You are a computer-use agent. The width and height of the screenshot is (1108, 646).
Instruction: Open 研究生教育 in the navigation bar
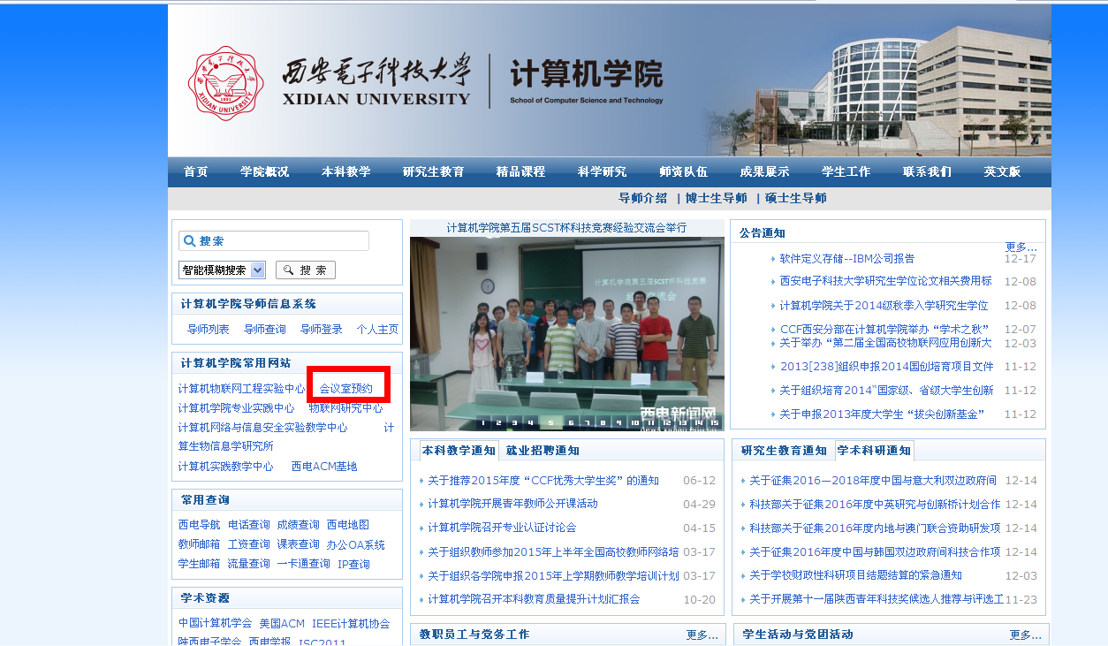(433, 171)
